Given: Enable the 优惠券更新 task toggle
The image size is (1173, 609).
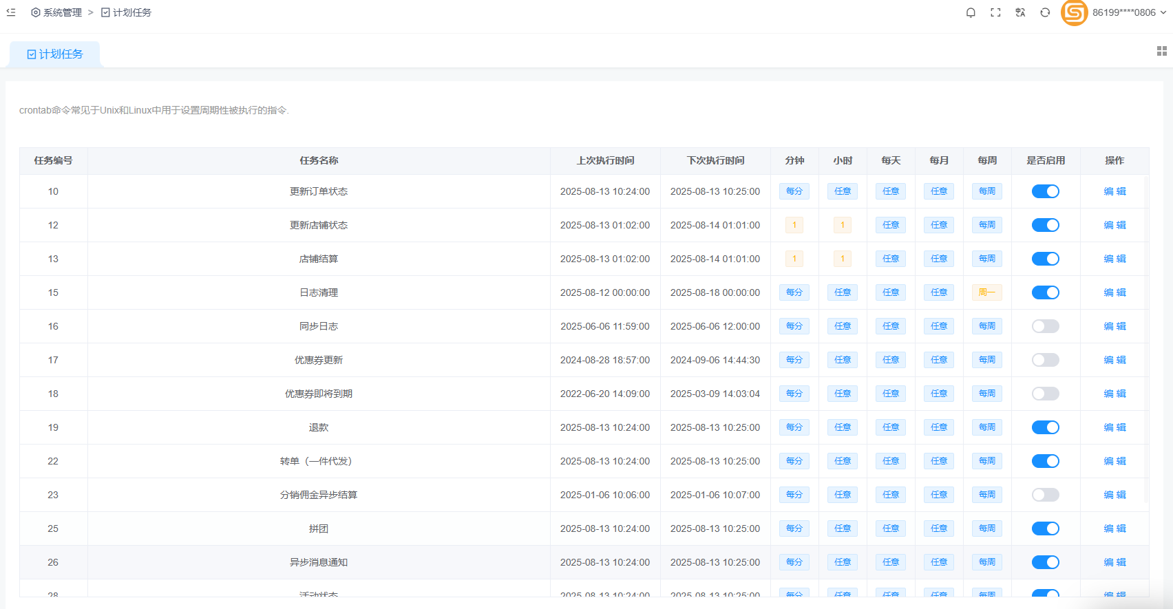Looking at the screenshot, I should tap(1045, 360).
